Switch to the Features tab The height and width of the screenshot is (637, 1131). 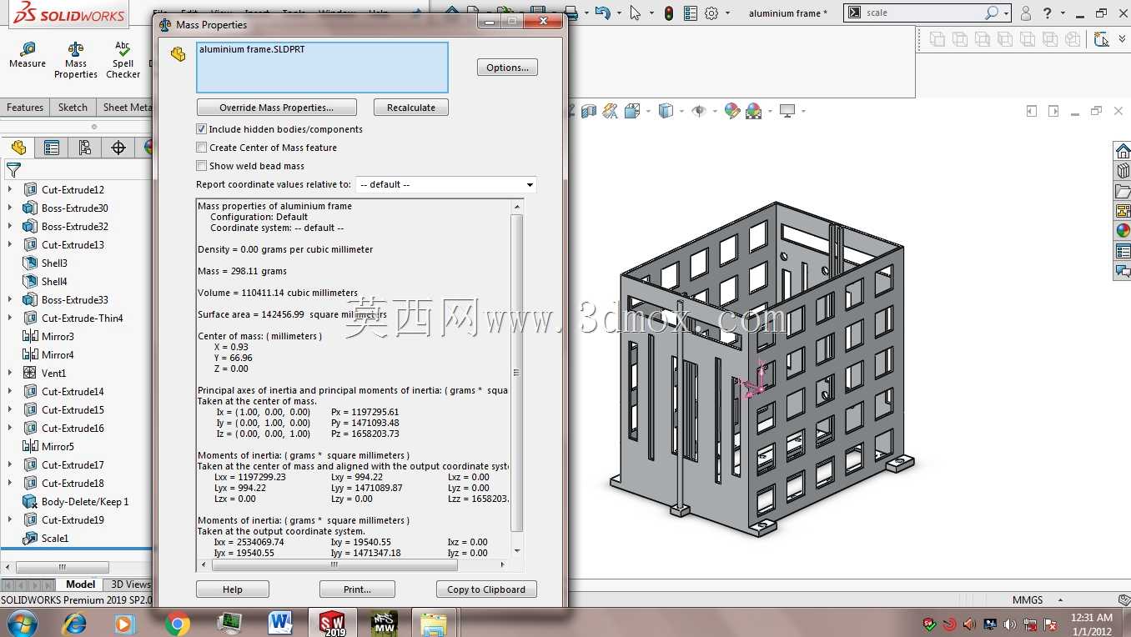pos(25,108)
